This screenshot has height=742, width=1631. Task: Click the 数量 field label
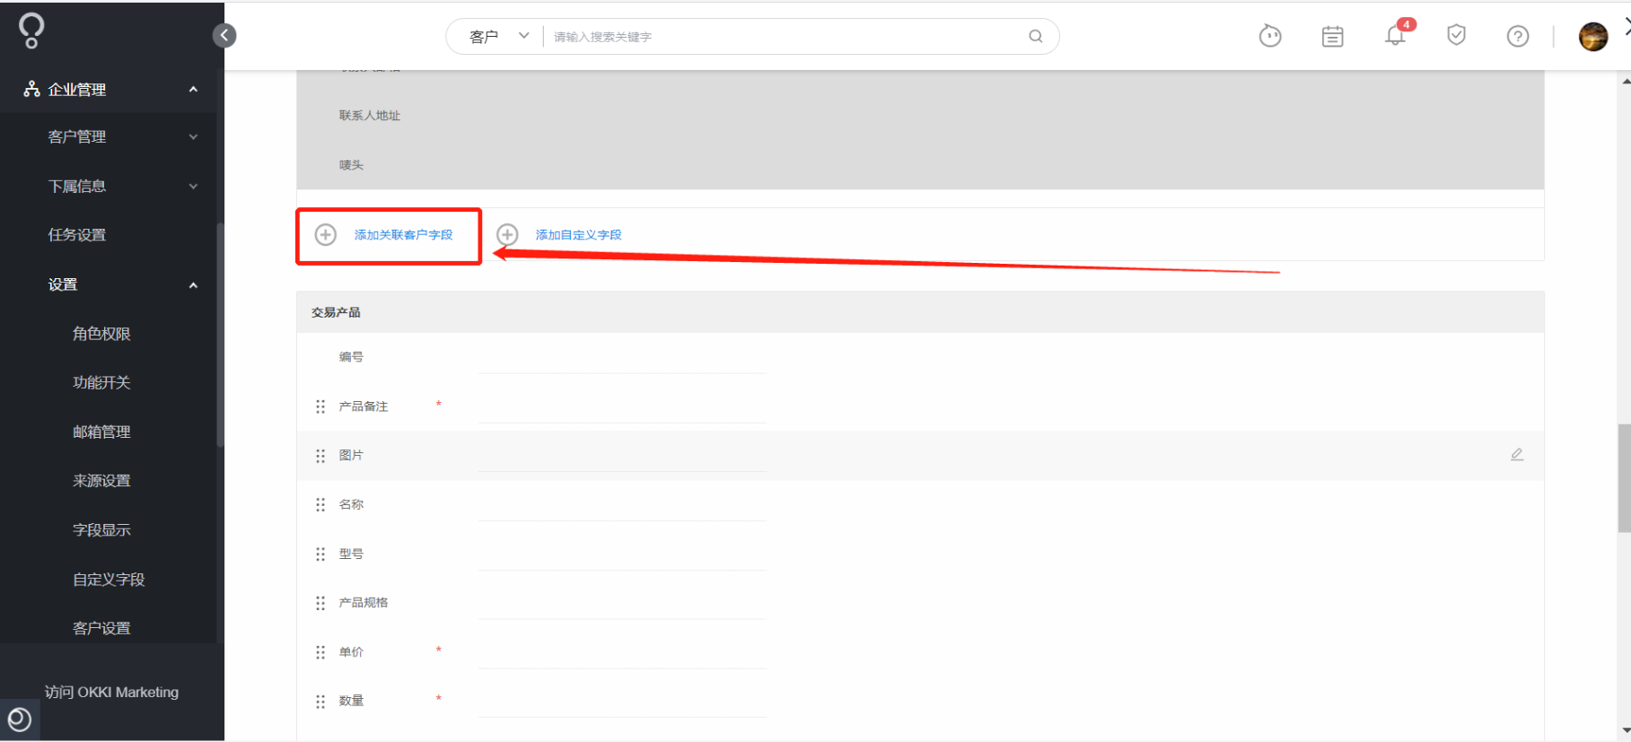(351, 701)
